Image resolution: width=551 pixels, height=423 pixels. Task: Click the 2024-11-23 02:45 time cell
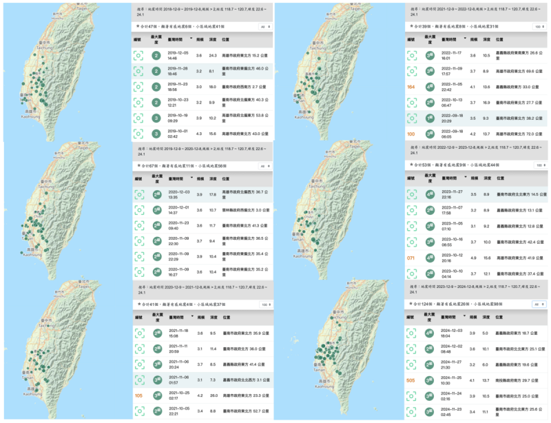tap(450, 412)
